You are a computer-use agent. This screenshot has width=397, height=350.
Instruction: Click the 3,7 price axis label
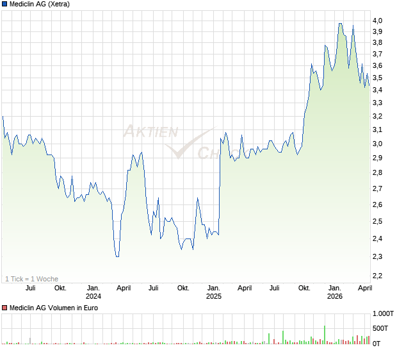point(377,54)
